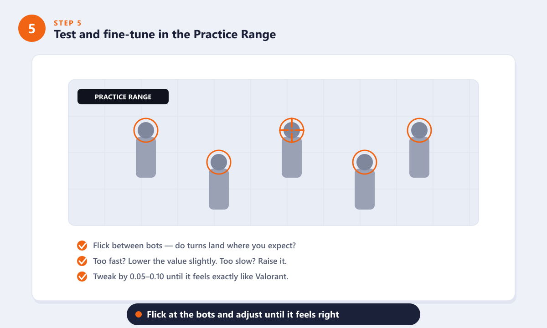Screen dimensions: 547x328
Task: Click the orange step 5 number badge
Action: click(32, 28)
